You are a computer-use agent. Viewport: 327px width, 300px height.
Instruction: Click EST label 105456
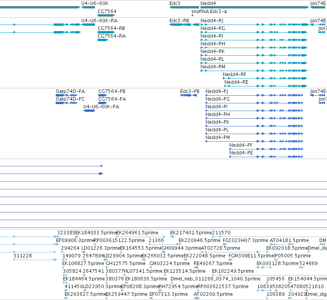(x=276, y=279)
